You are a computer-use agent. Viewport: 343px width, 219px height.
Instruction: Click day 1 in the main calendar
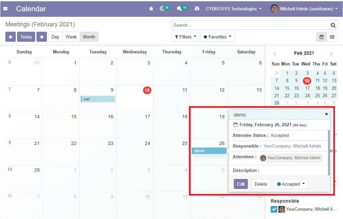click(75, 63)
